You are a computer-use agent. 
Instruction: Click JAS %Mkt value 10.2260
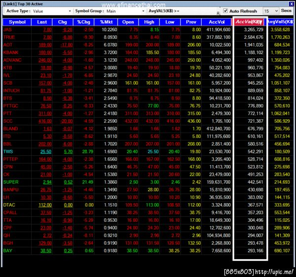point(110,30)
